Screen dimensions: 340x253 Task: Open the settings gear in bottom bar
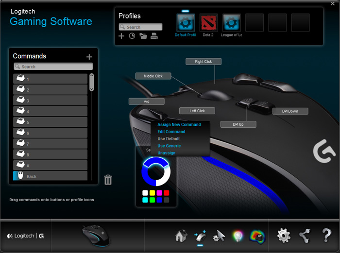(x=284, y=236)
